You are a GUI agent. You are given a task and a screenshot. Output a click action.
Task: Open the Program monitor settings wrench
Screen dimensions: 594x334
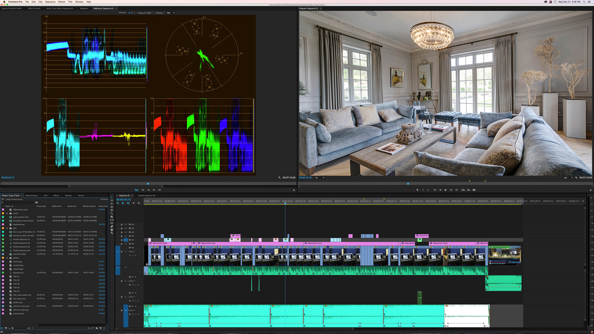pyautogui.click(x=576, y=178)
